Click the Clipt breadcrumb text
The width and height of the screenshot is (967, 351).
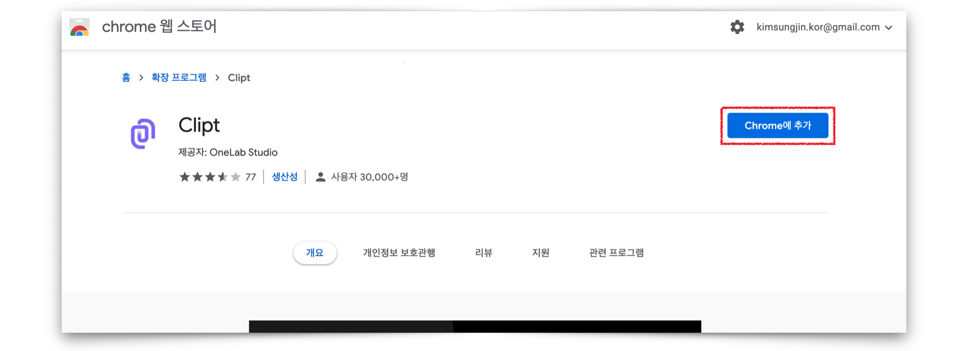click(239, 78)
